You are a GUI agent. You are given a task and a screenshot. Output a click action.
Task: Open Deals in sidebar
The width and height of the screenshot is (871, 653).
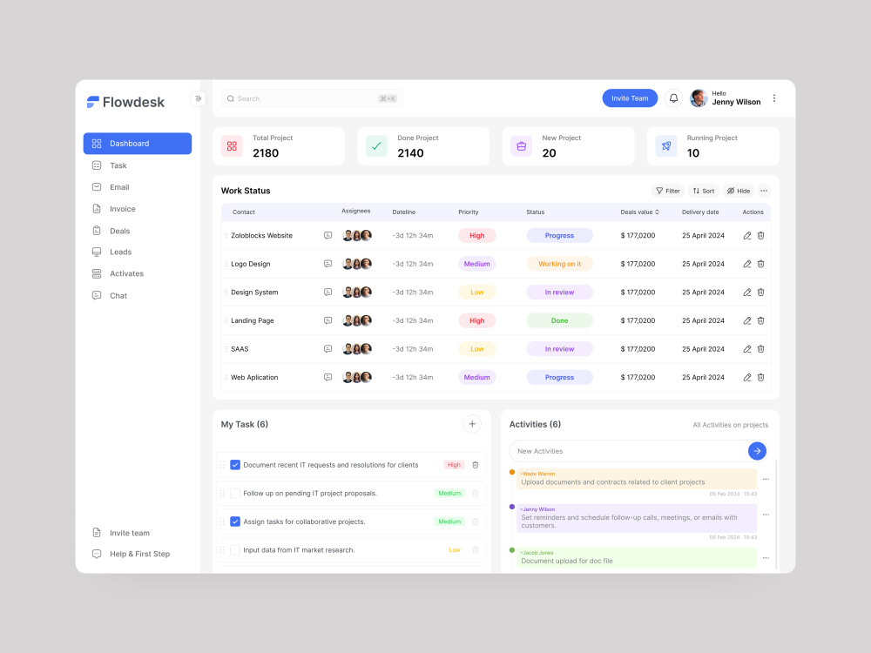pos(119,231)
